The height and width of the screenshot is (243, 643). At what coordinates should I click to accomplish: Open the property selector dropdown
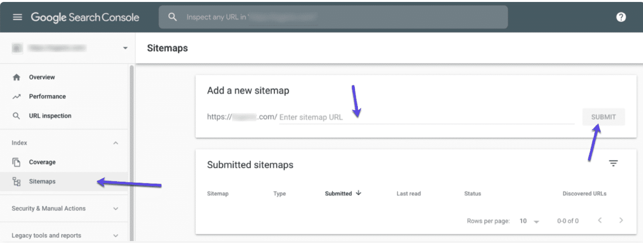click(125, 48)
